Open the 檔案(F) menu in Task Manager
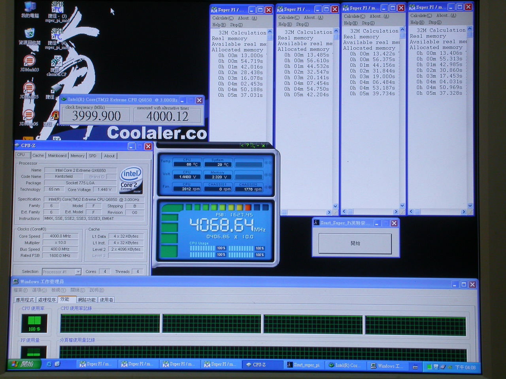 (21, 290)
